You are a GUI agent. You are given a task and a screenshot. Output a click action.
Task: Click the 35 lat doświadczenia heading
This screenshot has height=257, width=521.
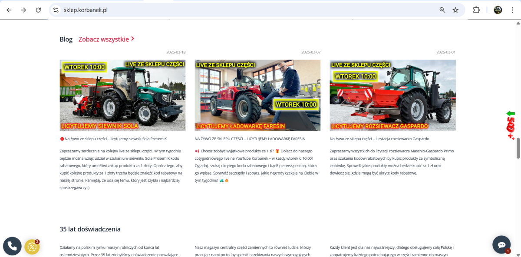(90, 229)
